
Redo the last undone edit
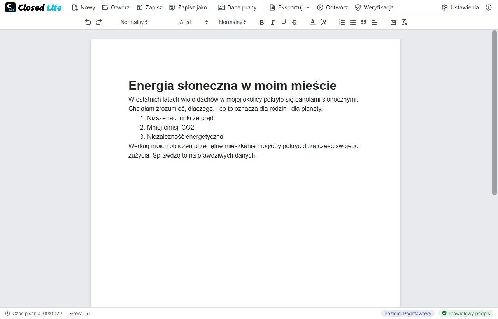point(99,22)
